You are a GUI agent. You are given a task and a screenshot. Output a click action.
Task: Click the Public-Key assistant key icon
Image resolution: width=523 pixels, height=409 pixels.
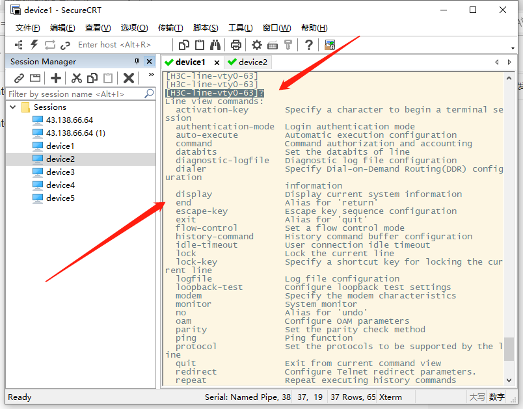(x=288, y=45)
